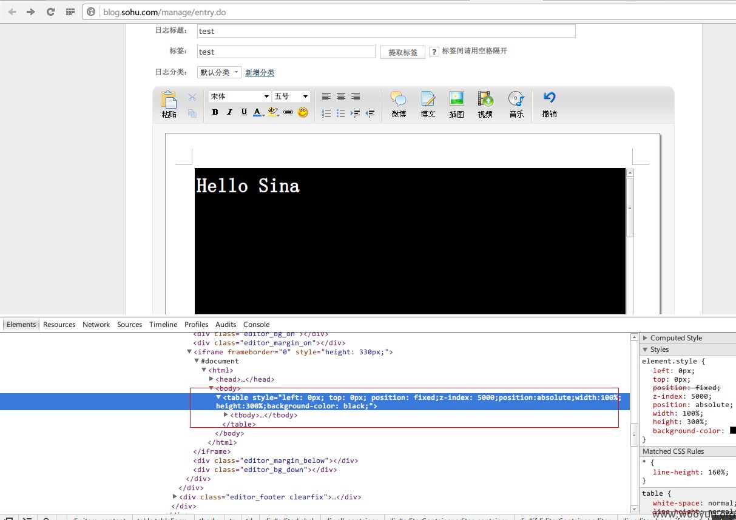The image size is (736, 520).
Task: Center align text
Action: pos(341,97)
